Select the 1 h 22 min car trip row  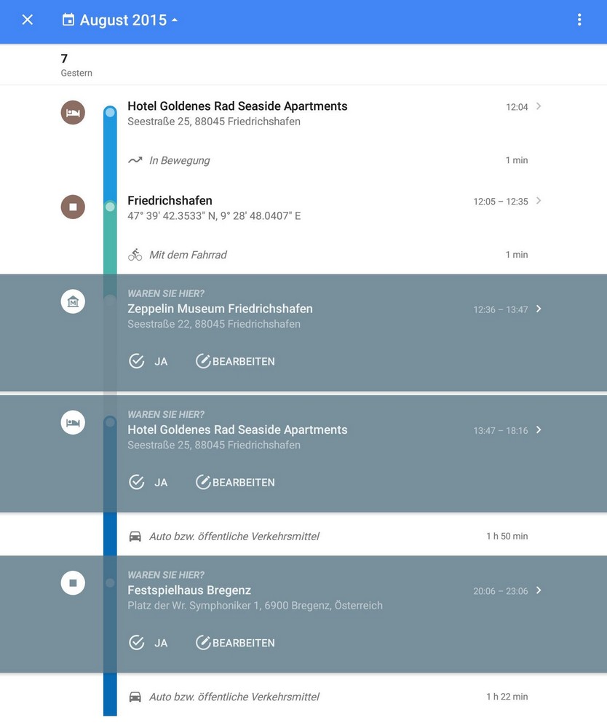pos(328,697)
